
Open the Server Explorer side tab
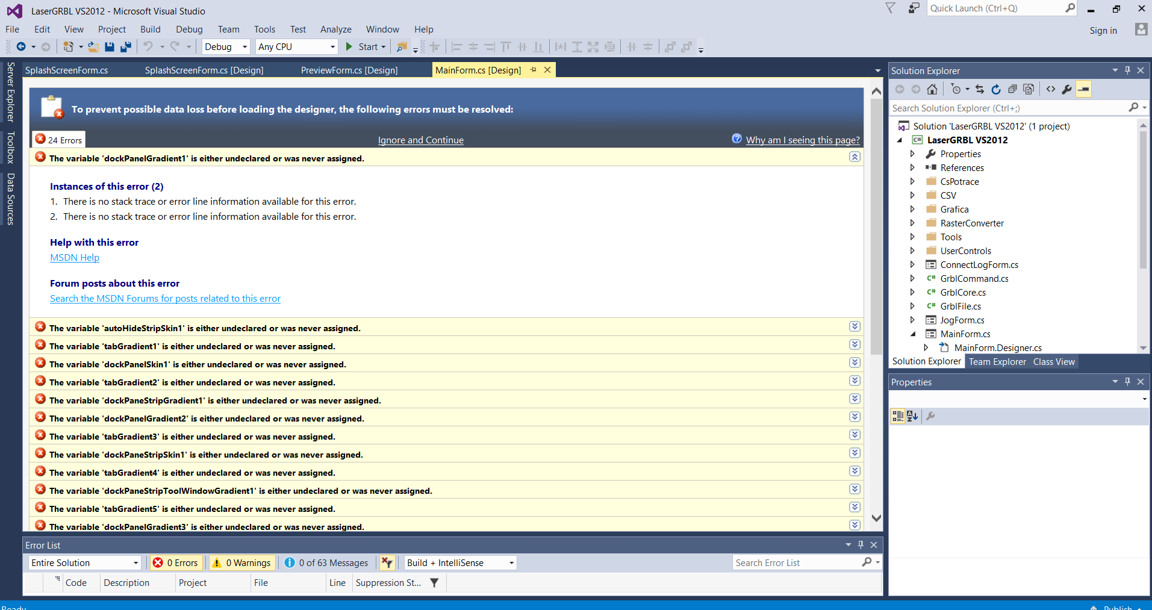point(10,92)
